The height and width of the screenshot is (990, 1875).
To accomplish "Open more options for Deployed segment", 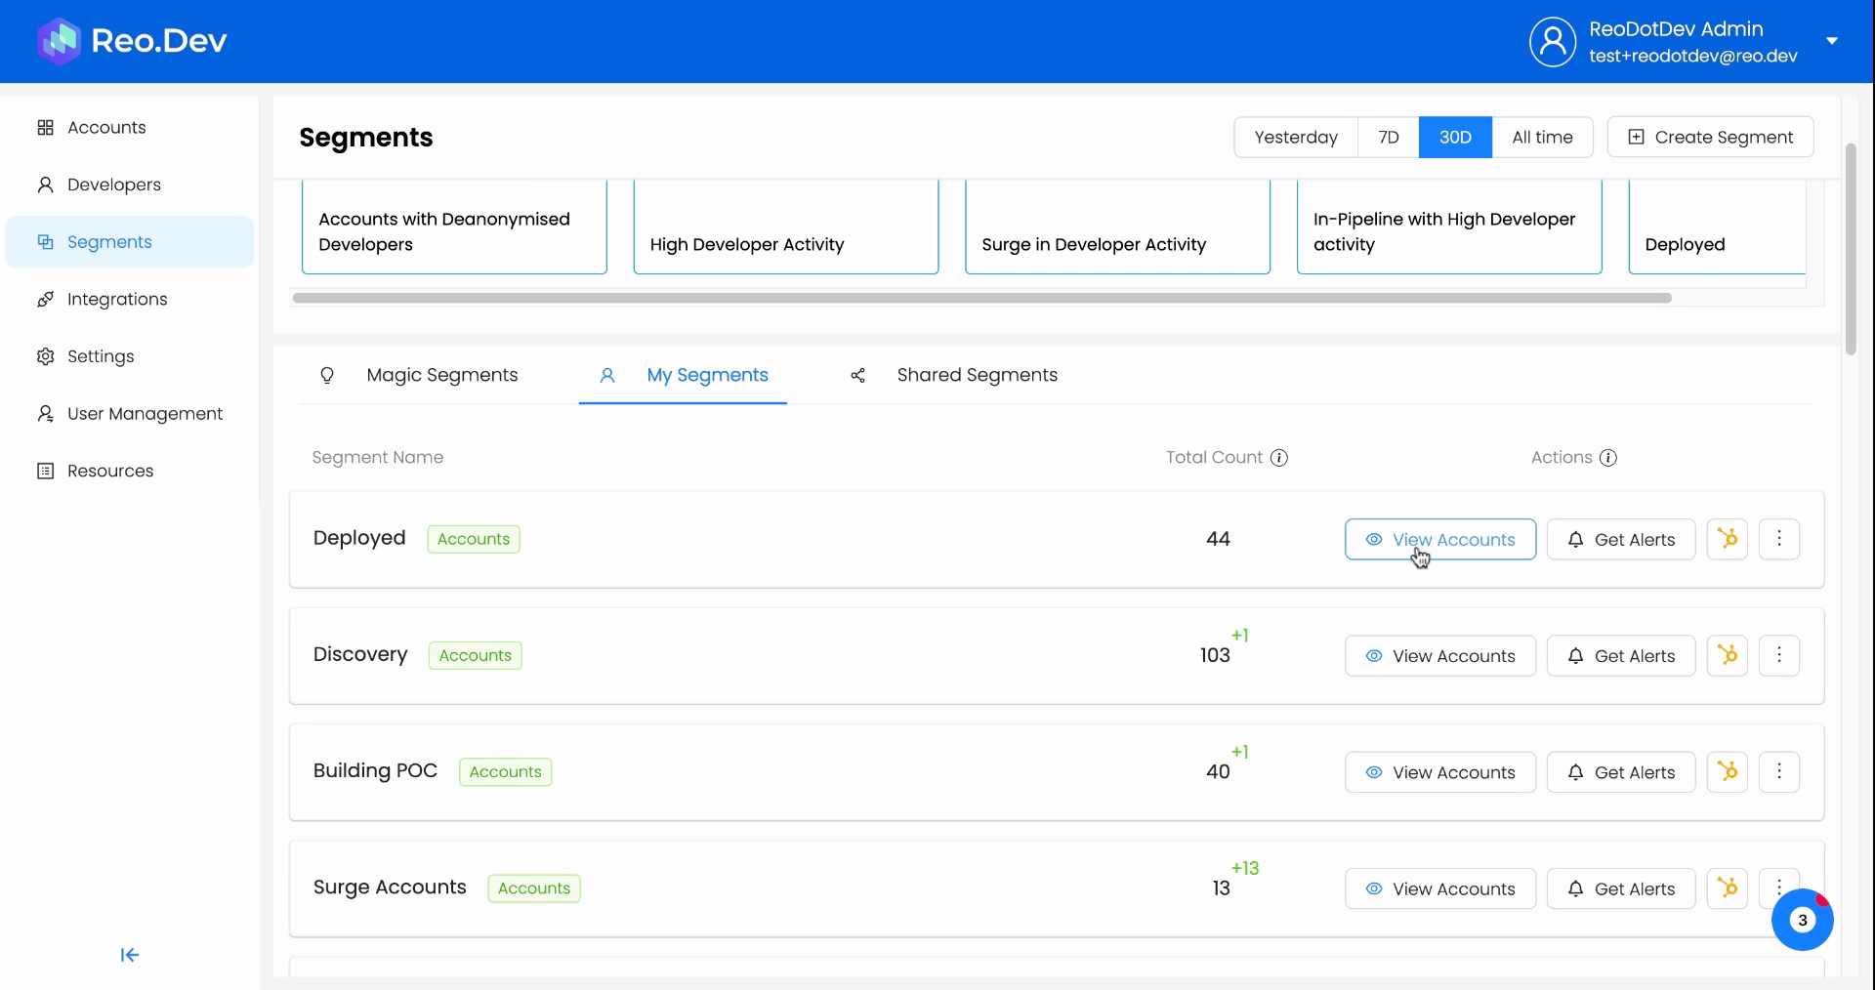I will (1778, 539).
